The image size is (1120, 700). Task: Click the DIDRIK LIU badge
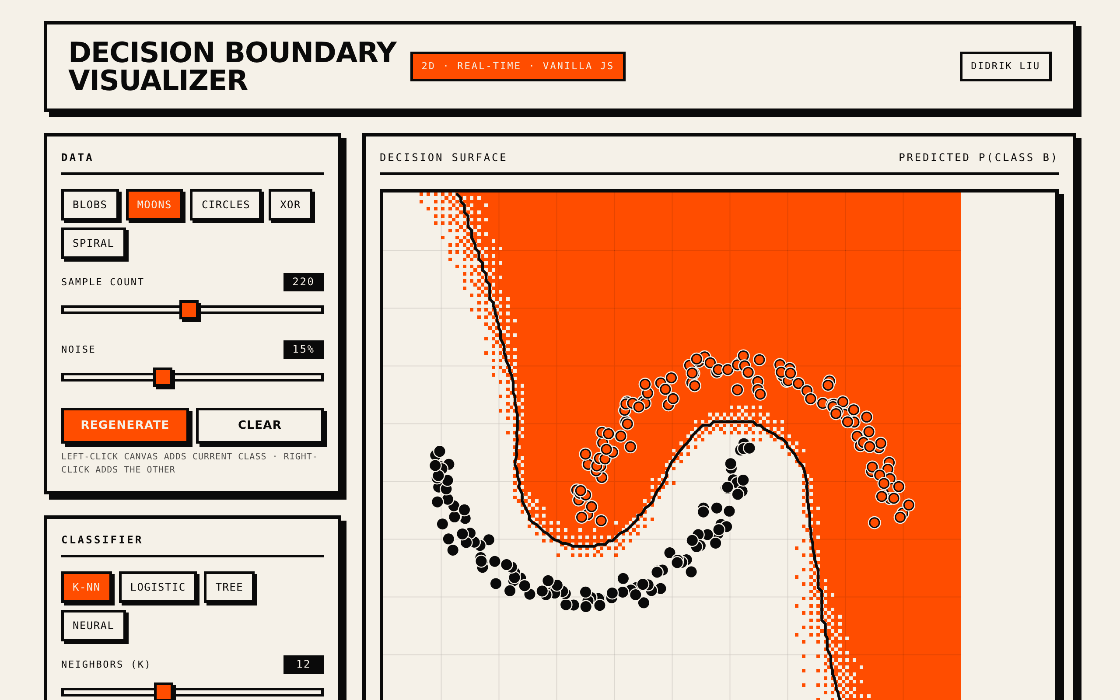pos(1005,66)
